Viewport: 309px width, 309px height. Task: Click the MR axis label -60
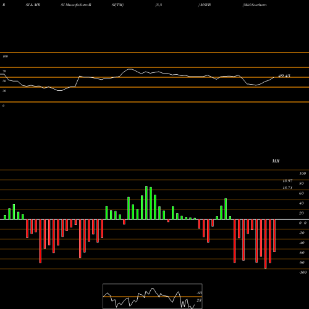[x=302, y=253]
